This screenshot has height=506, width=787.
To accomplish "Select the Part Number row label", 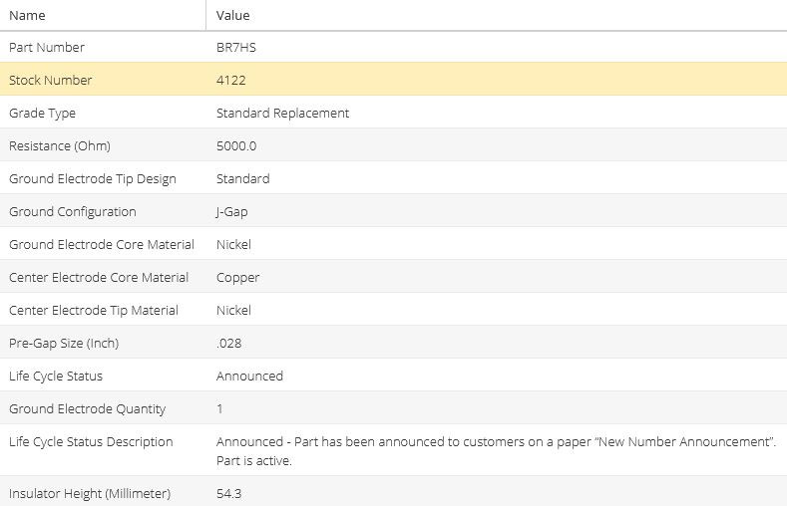I will [47, 47].
